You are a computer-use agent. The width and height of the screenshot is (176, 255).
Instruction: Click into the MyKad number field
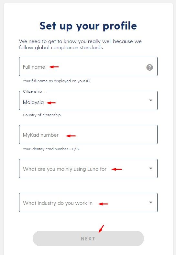click(88, 134)
